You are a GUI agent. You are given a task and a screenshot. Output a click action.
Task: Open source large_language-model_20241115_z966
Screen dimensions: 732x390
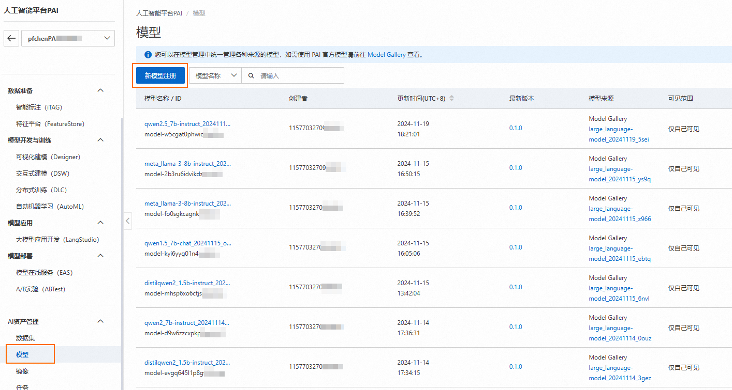click(x=620, y=214)
